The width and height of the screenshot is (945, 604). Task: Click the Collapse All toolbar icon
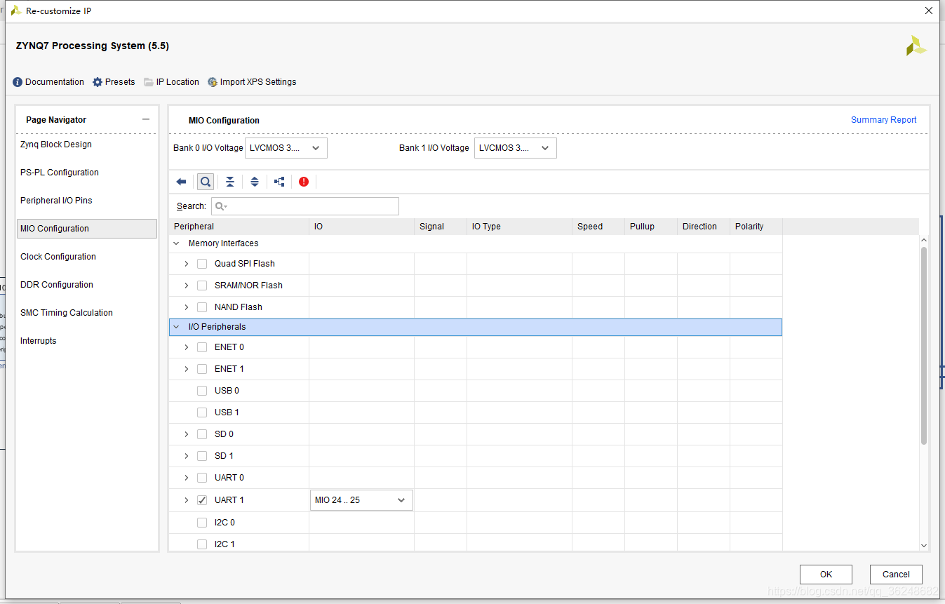[230, 182]
